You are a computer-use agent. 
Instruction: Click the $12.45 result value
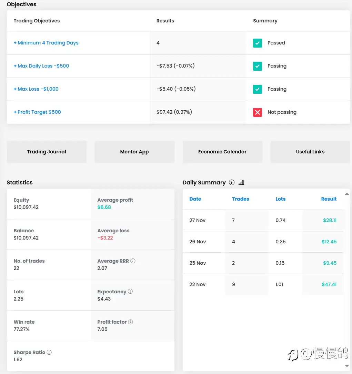point(329,242)
